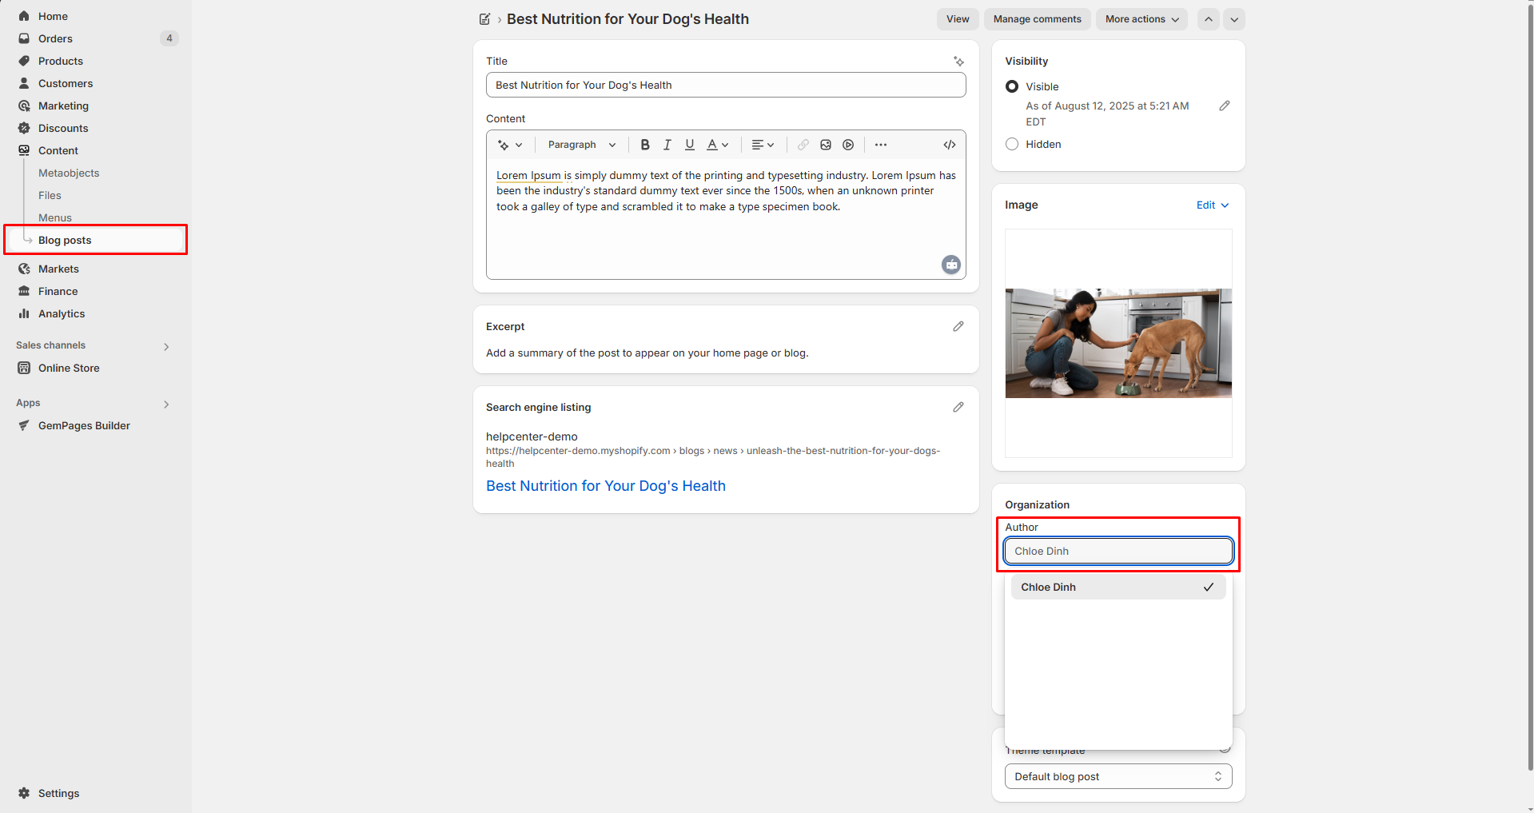The image size is (1534, 813).
Task: Open the Image Edit dropdown
Action: pos(1212,205)
